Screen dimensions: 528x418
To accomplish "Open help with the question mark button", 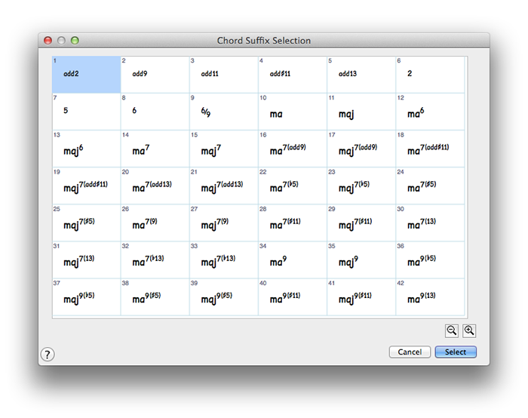I will click(x=48, y=354).
